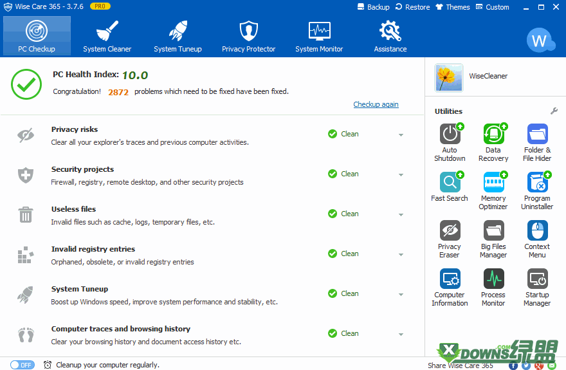Click the Useless files trash icon
Screen dimensions: 566x370
pyautogui.click(x=26, y=215)
